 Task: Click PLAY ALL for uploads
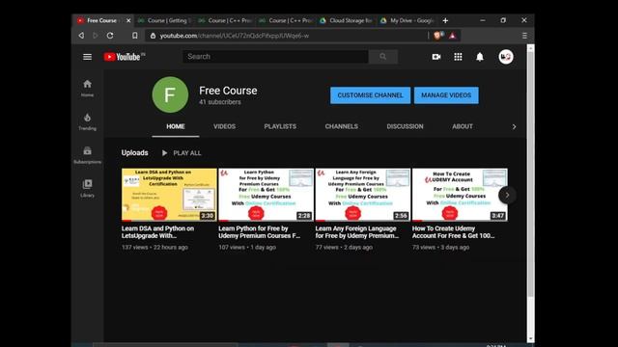182,153
